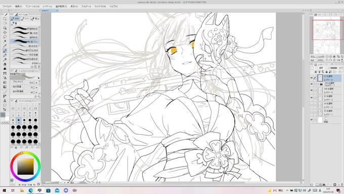Toggle clip to layer below icon
The height and width of the screenshot is (194, 344).
point(316,72)
